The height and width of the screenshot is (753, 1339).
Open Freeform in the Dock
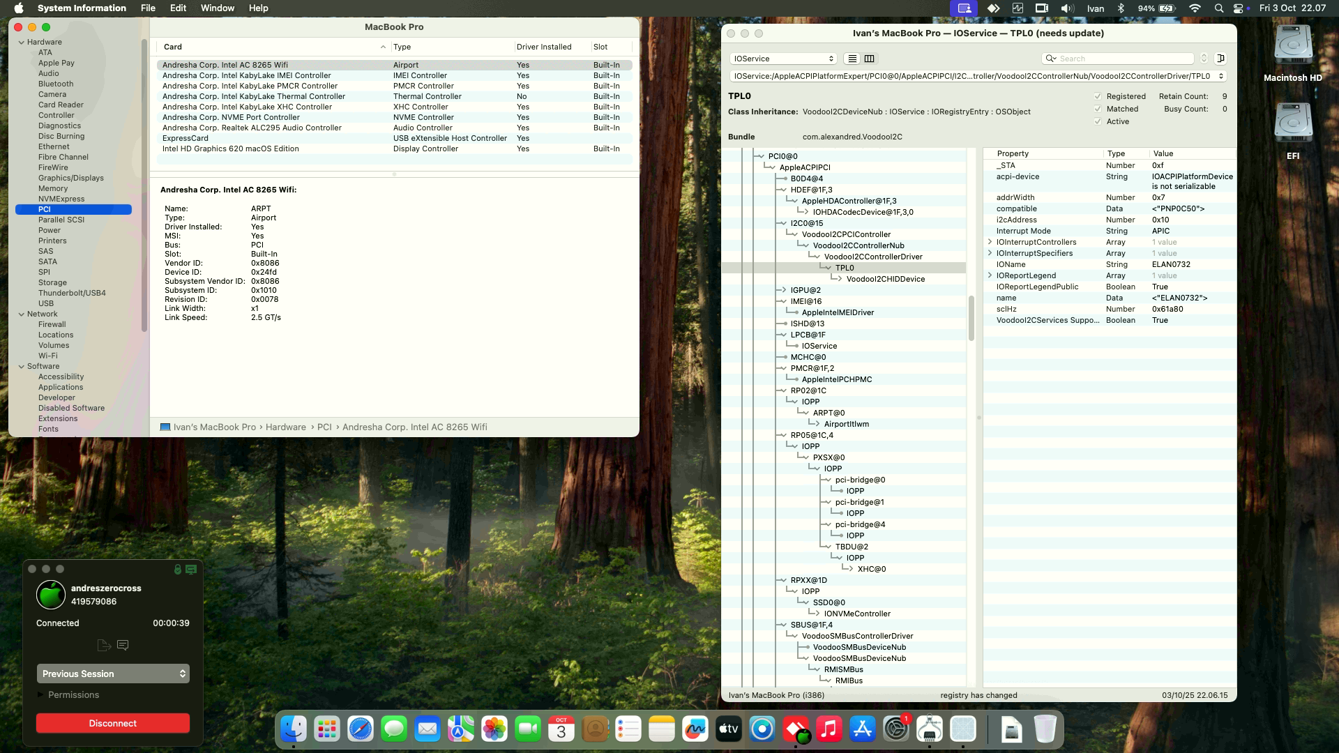pos(695,729)
